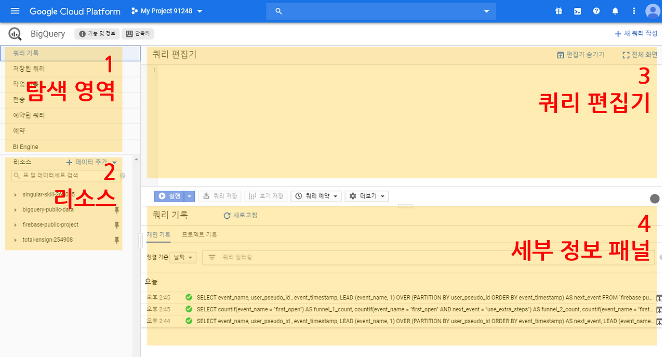Open the My Project 91248 project selector
The image size is (665, 357).
pos(166,10)
